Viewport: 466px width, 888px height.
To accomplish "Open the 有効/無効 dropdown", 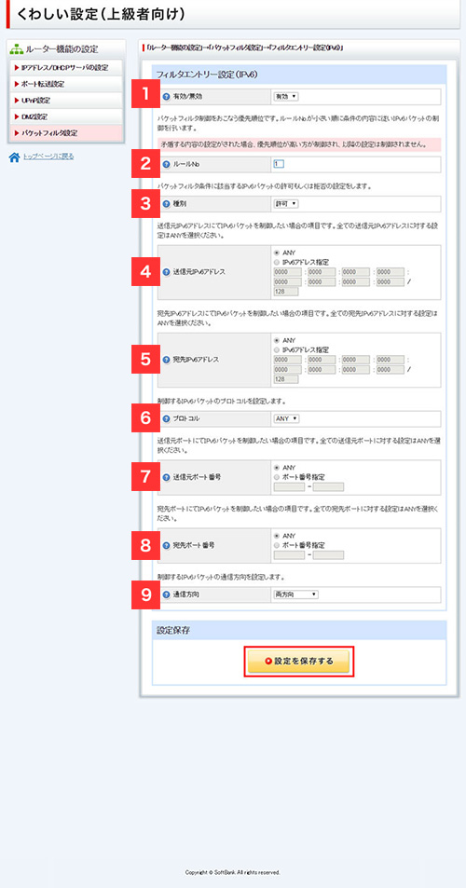I will tap(286, 97).
